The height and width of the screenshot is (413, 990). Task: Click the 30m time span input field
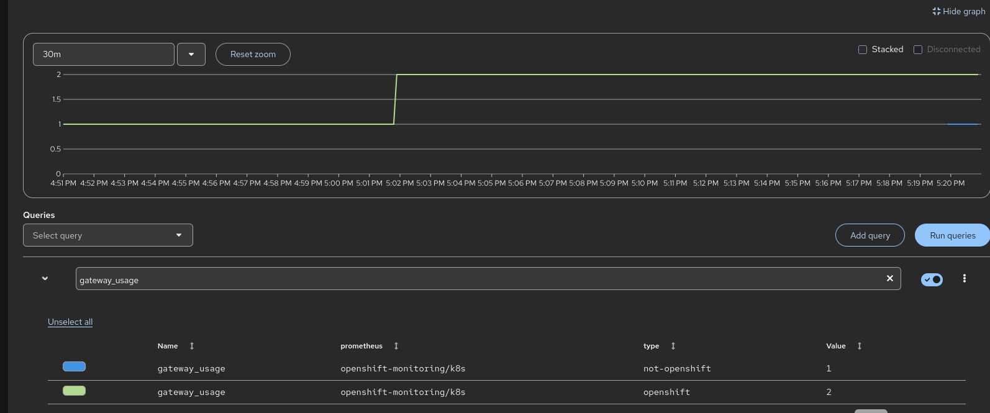103,55
